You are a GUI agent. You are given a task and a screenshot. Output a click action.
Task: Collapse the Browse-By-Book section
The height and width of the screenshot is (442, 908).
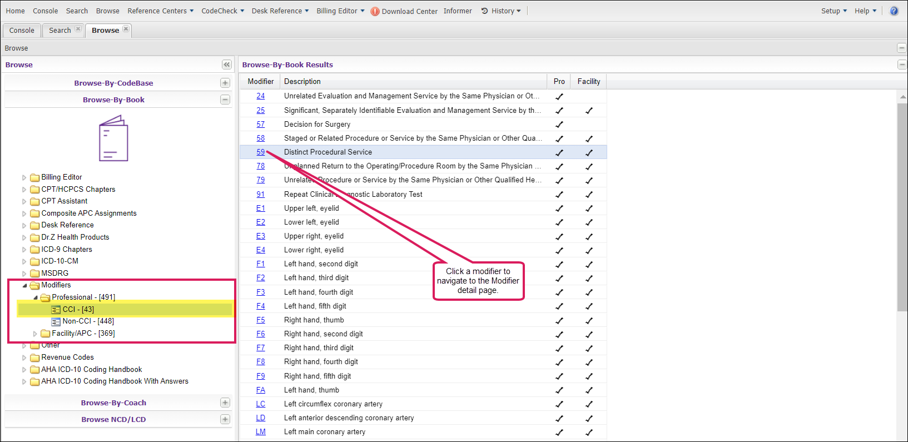(x=225, y=100)
